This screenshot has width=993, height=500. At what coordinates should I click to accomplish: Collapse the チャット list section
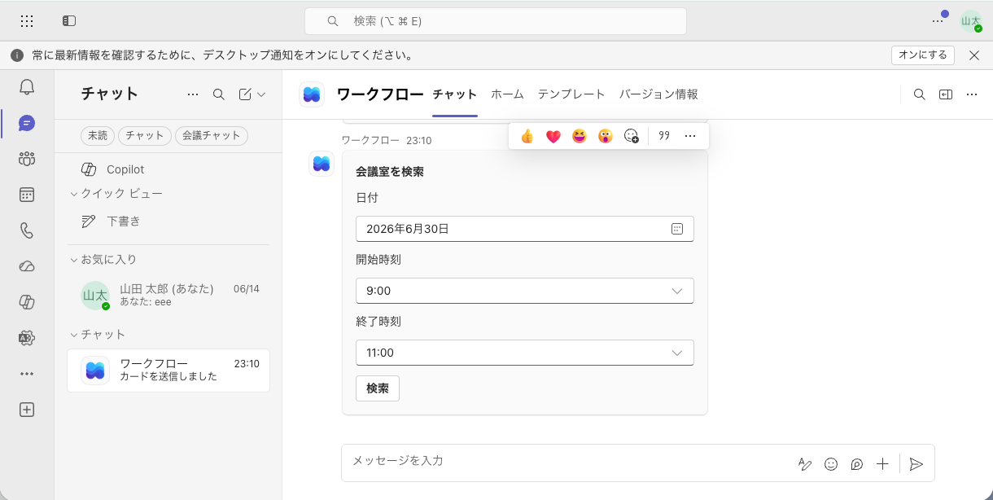click(74, 335)
